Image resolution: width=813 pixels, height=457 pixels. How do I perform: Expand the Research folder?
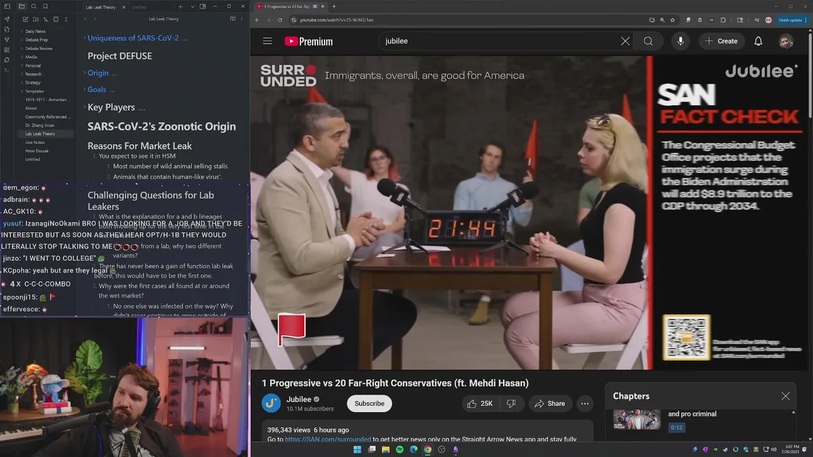(33, 74)
